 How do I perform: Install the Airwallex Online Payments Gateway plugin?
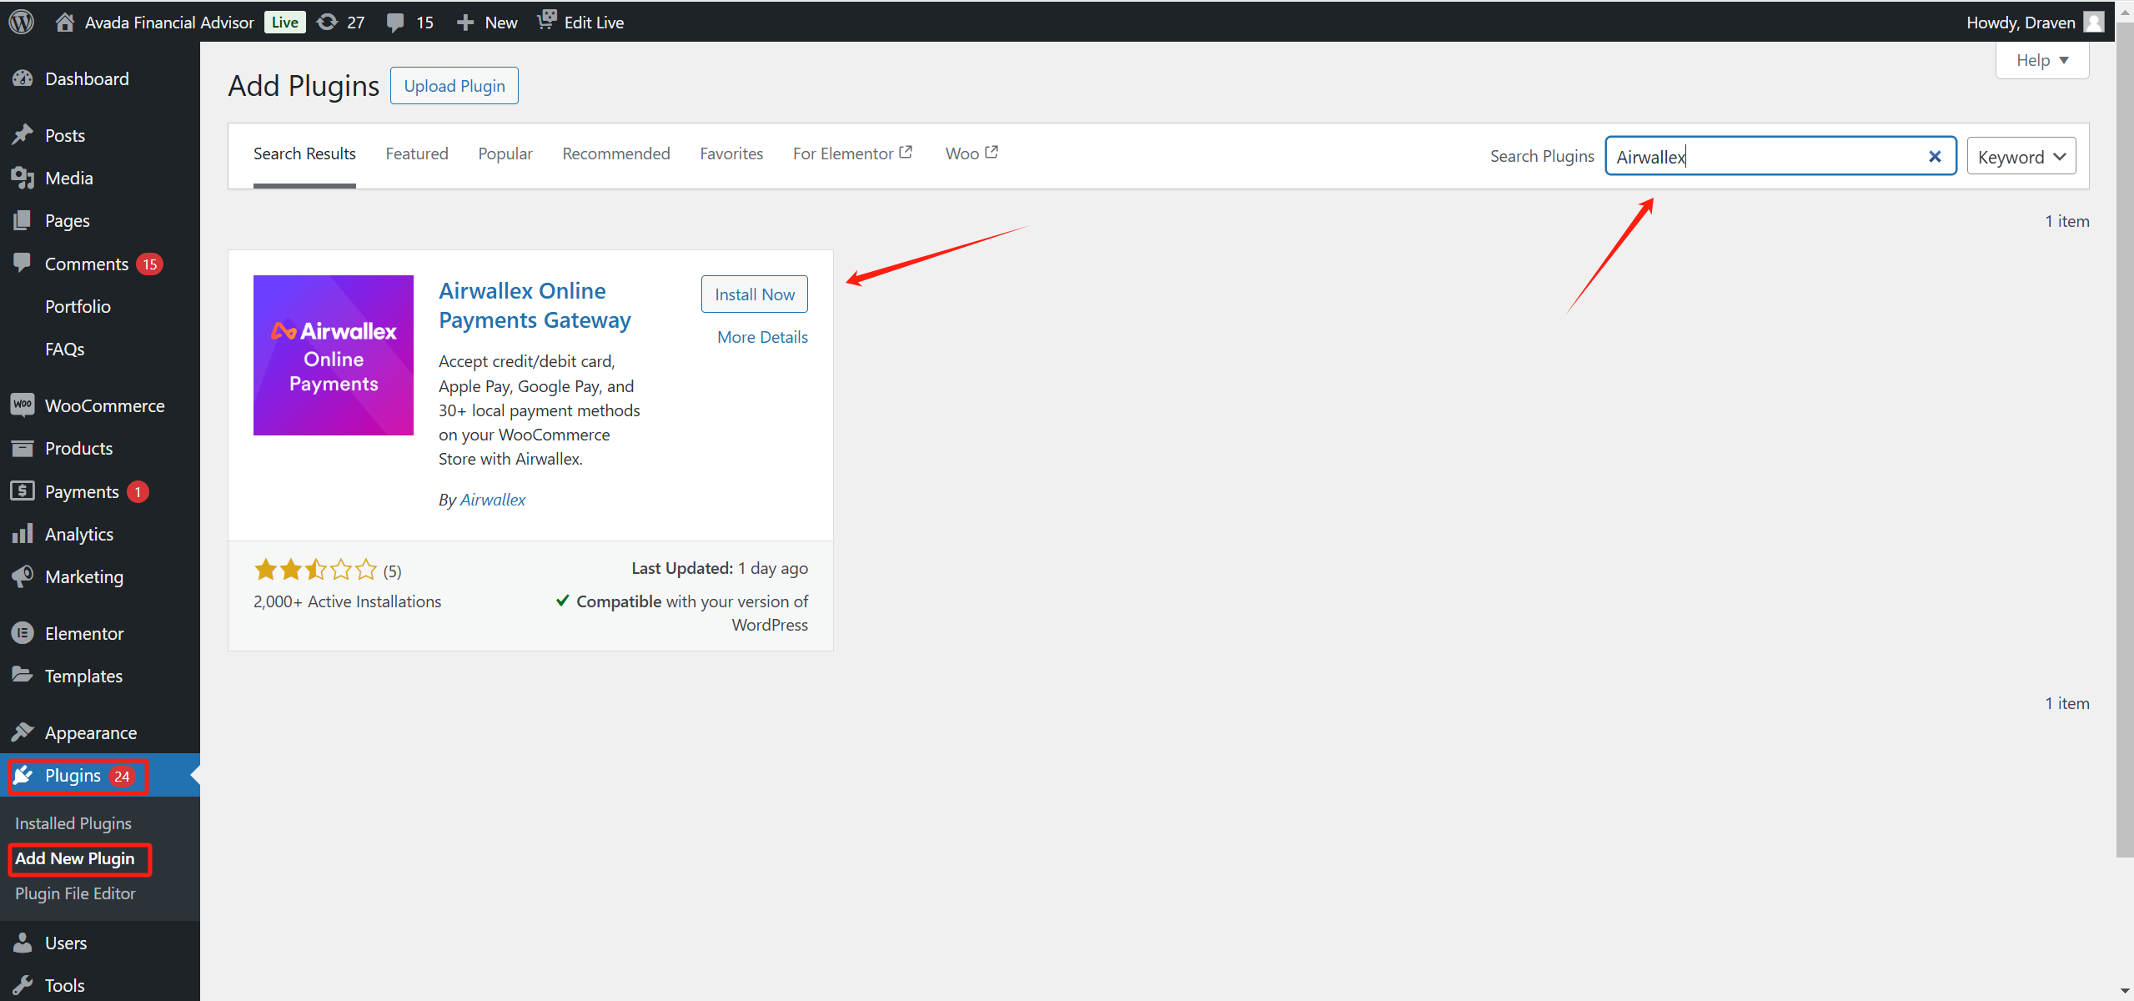754,294
